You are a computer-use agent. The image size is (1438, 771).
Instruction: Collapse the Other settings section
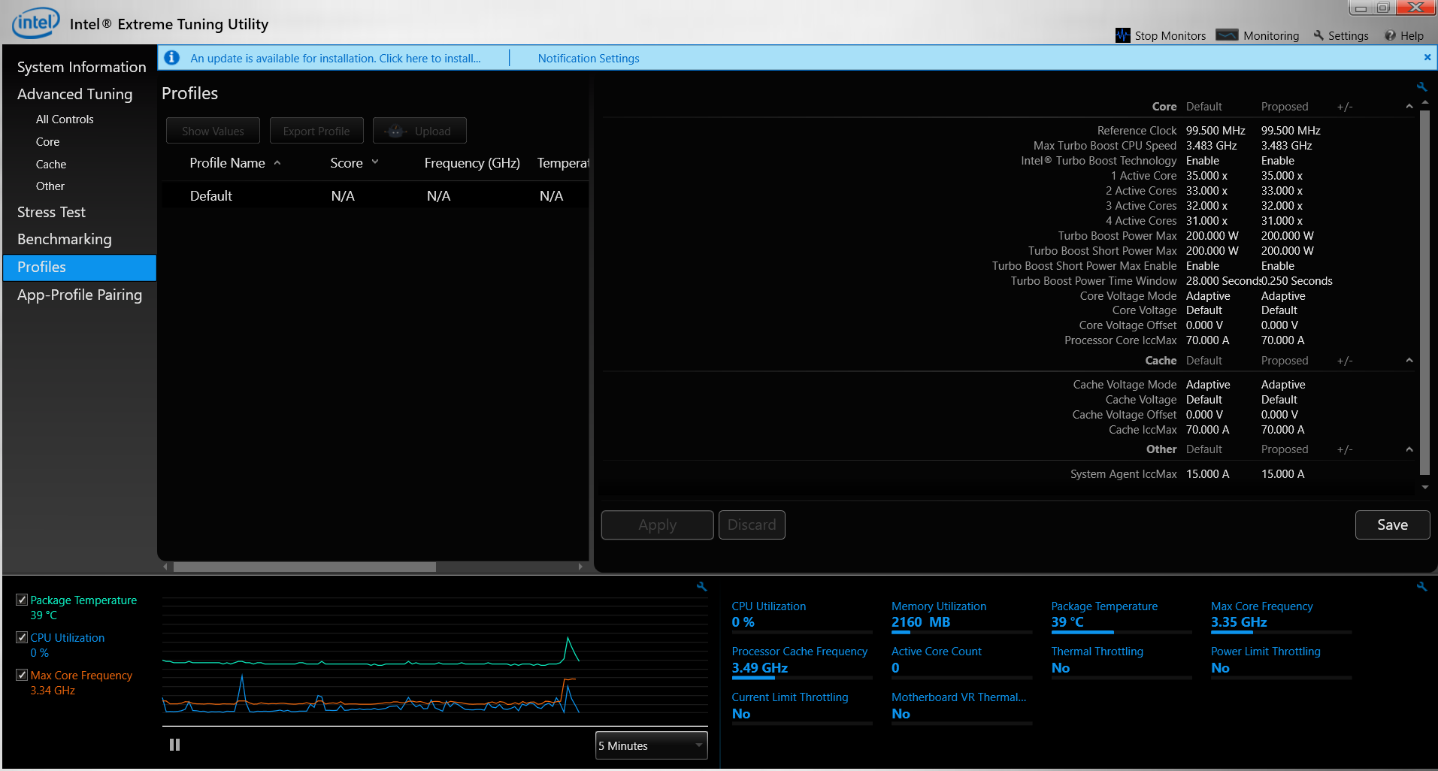[1409, 449]
